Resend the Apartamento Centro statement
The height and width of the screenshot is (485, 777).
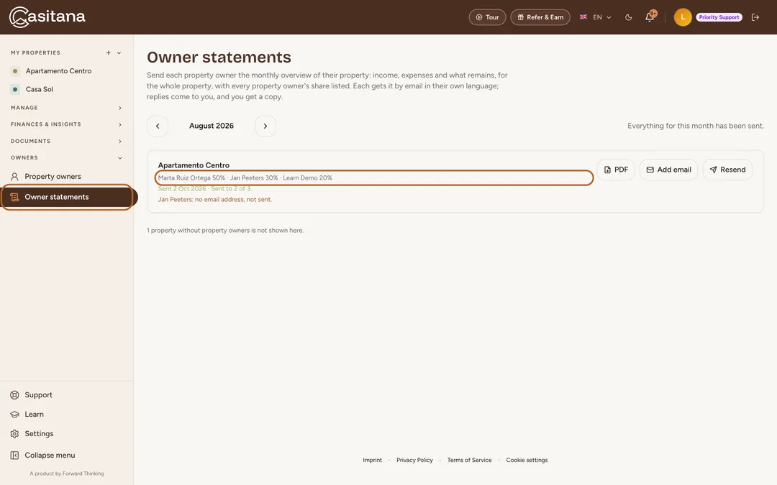(x=727, y=170)
